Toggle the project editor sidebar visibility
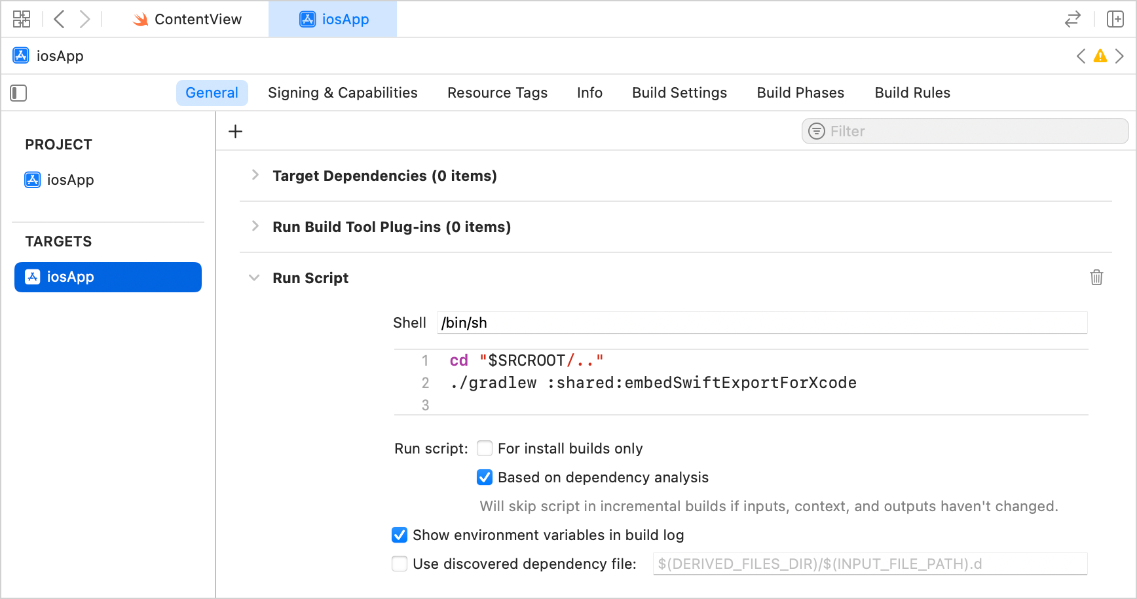The width and height of the screenshot is (1137, 599). 18,93
